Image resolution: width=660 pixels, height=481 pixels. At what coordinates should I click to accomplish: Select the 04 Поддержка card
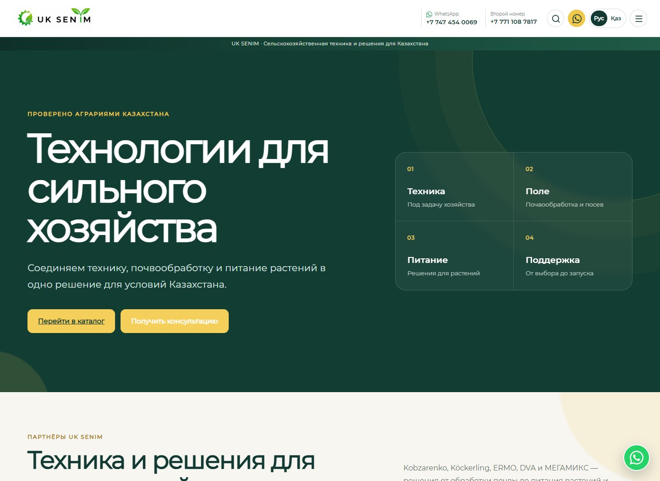(573, 256)
